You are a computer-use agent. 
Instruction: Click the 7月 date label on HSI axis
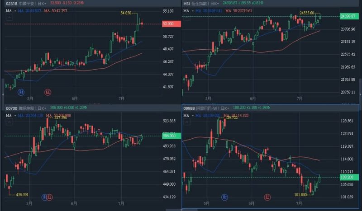(x=299, y=97)
